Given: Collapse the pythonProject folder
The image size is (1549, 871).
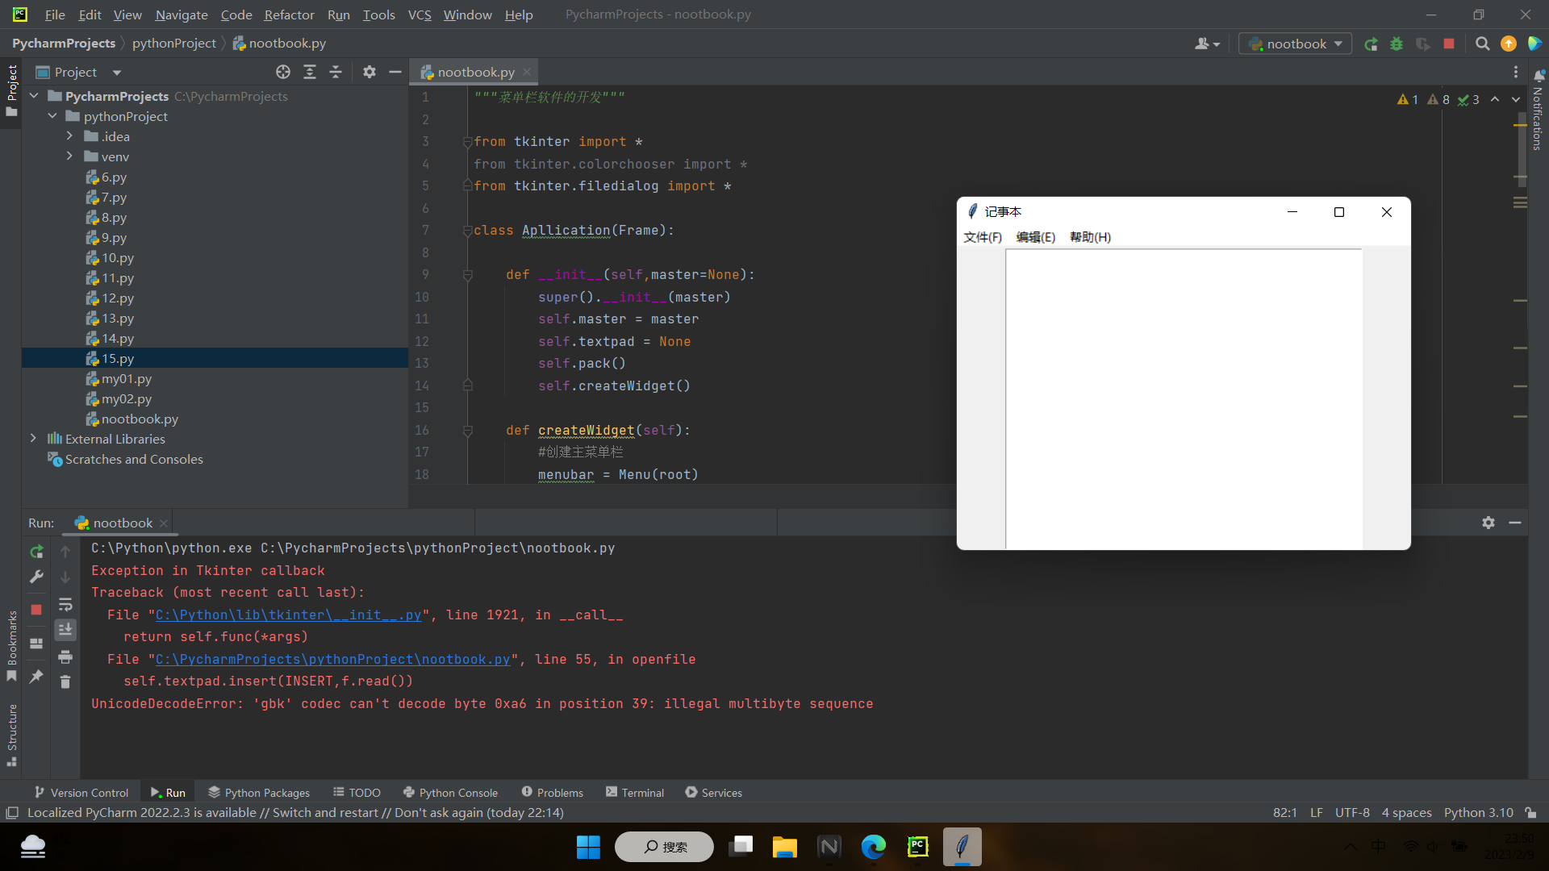Looking at the screenshot, I should pos(52,116).
